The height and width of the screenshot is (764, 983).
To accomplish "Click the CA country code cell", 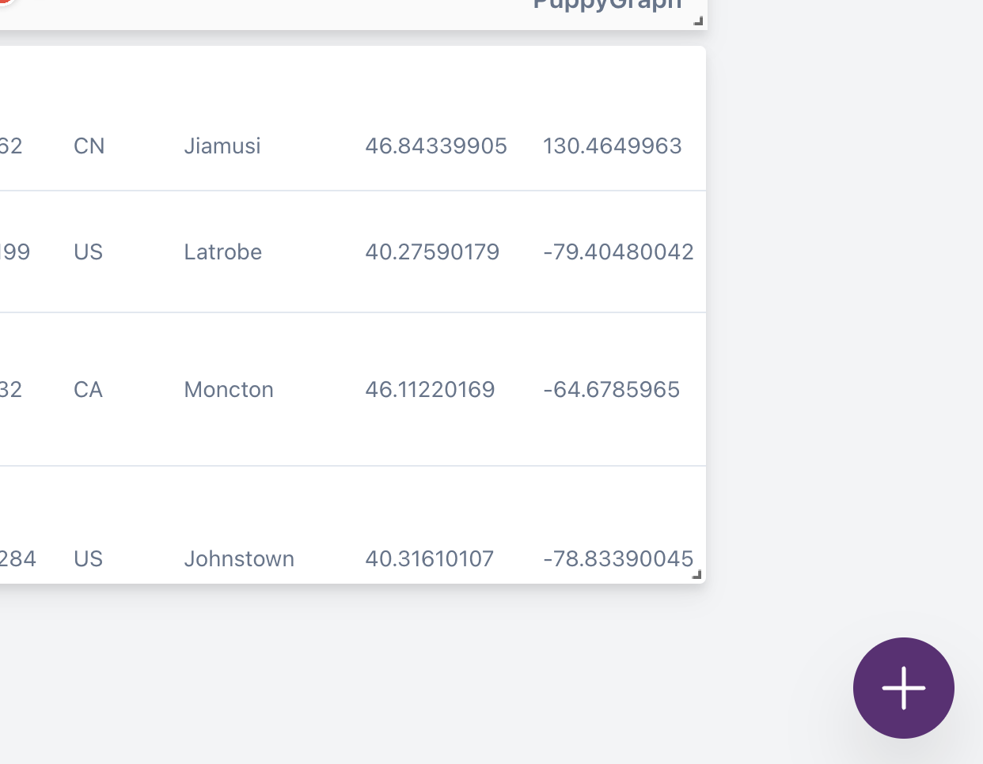I will (88, 389).
